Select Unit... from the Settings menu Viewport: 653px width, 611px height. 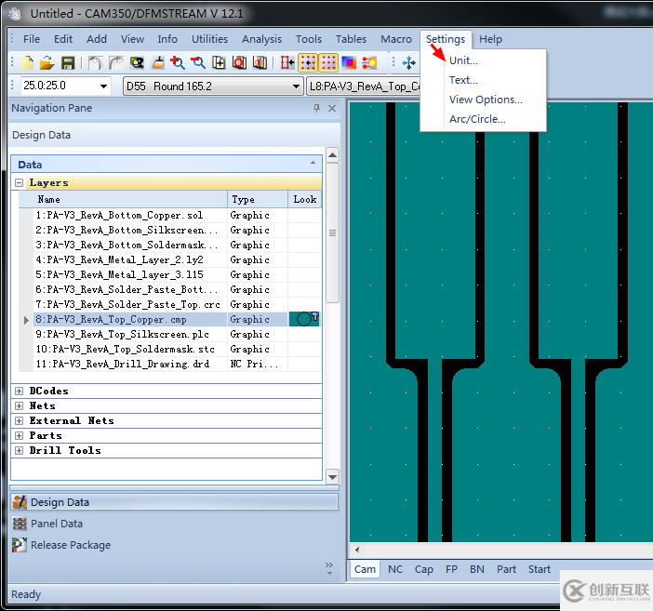463,60
